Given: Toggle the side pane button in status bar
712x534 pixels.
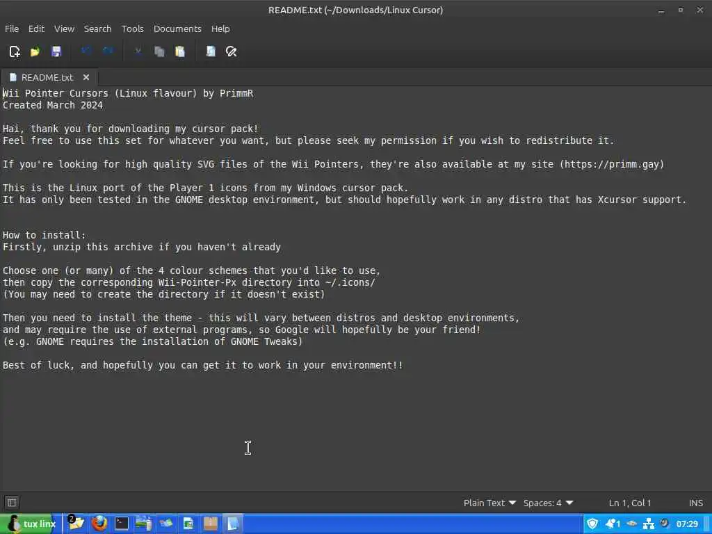Looking at the screenshot, I should (12, 503).
